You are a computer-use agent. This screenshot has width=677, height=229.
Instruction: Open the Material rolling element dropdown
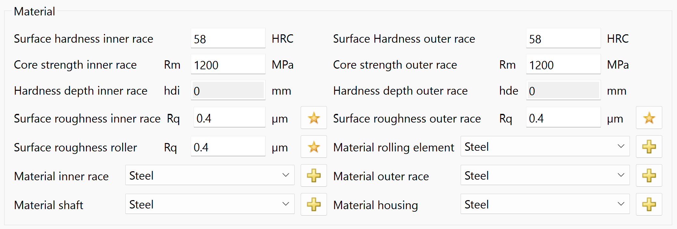(x=545, y=147)
